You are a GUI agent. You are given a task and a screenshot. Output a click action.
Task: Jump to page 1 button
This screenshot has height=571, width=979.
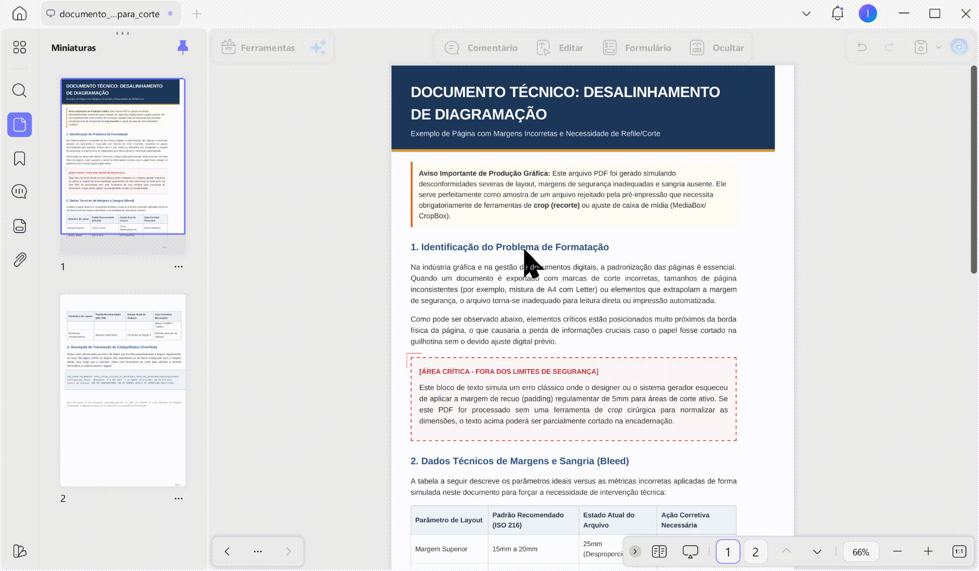tap(727, 552)
